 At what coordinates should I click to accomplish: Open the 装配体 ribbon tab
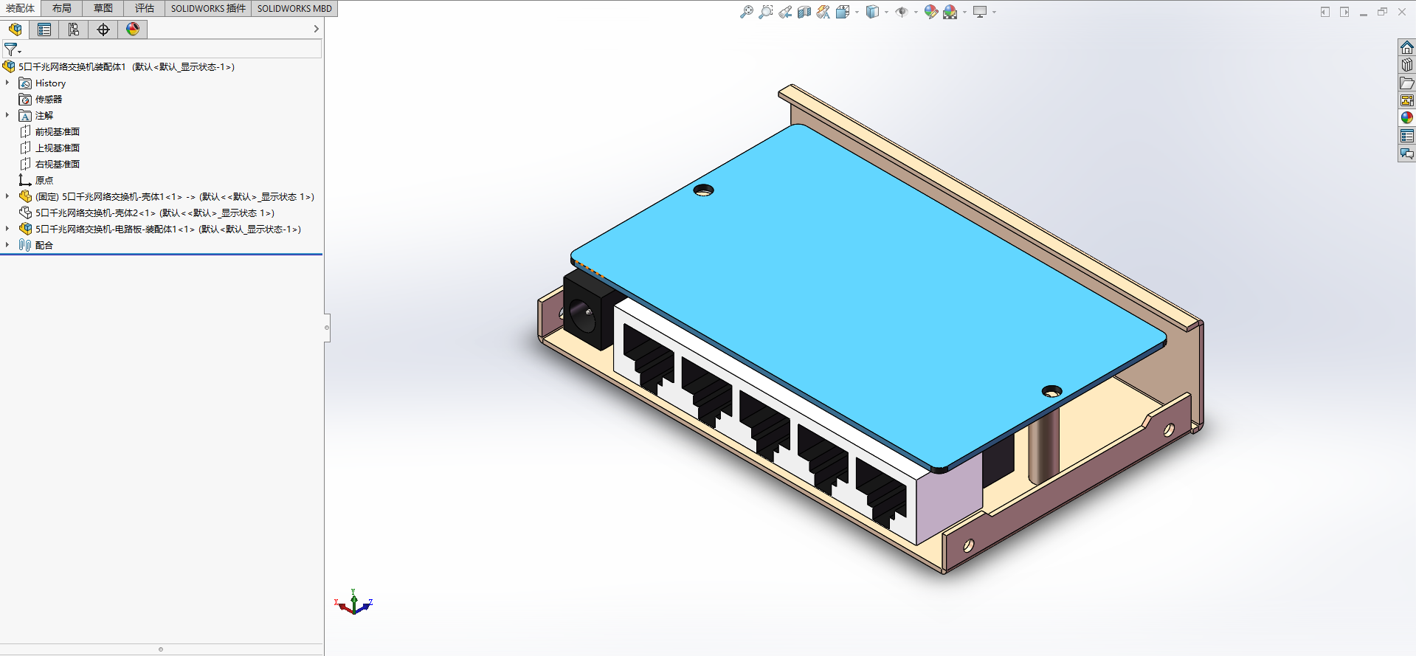[x=20, y=8]
